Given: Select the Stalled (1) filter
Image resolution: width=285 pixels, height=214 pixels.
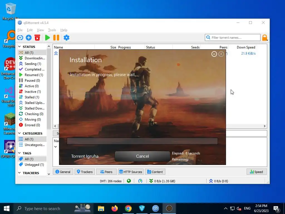Looking at the screenshot, I should [32, 97].
